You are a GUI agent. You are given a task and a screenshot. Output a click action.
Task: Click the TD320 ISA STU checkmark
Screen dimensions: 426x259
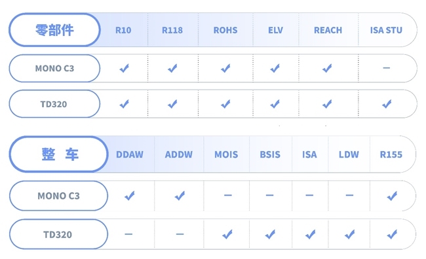tap(387, 103)
